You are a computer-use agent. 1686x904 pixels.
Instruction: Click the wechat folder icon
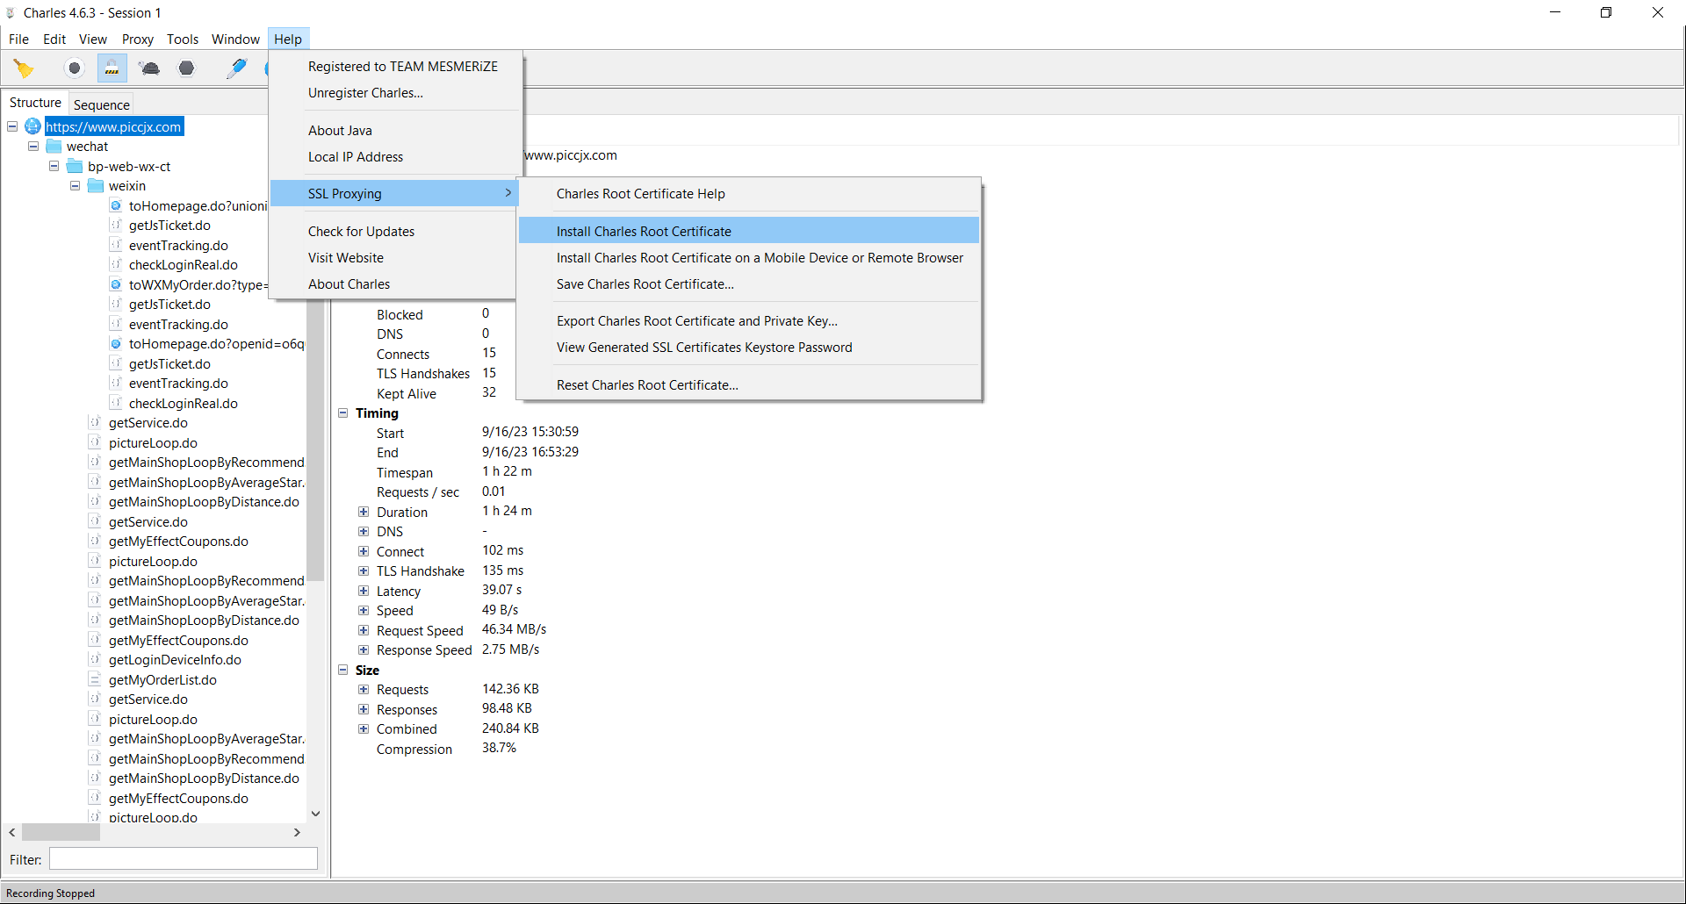tap(54, 147)
